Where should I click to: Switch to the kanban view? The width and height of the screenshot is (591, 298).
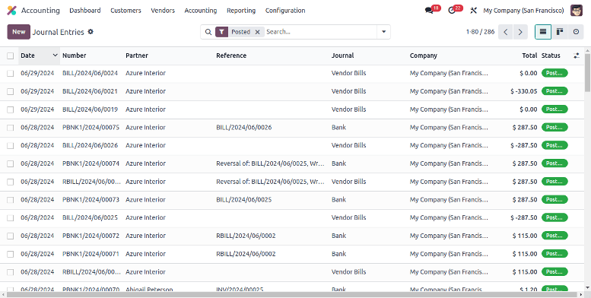tap(560, 32)
